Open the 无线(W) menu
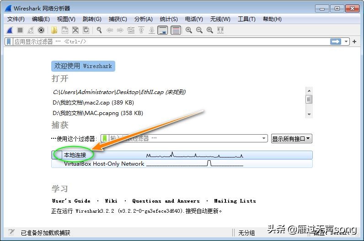Screen dimensions: 364x241 tap(220, 19)
